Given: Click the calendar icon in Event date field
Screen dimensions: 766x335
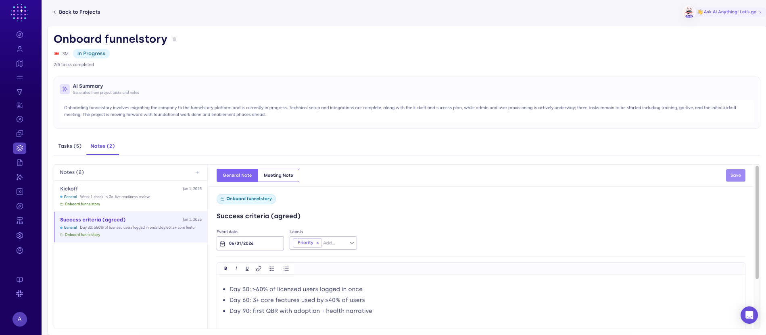Looking at the screenshot, I should [222, 244].
